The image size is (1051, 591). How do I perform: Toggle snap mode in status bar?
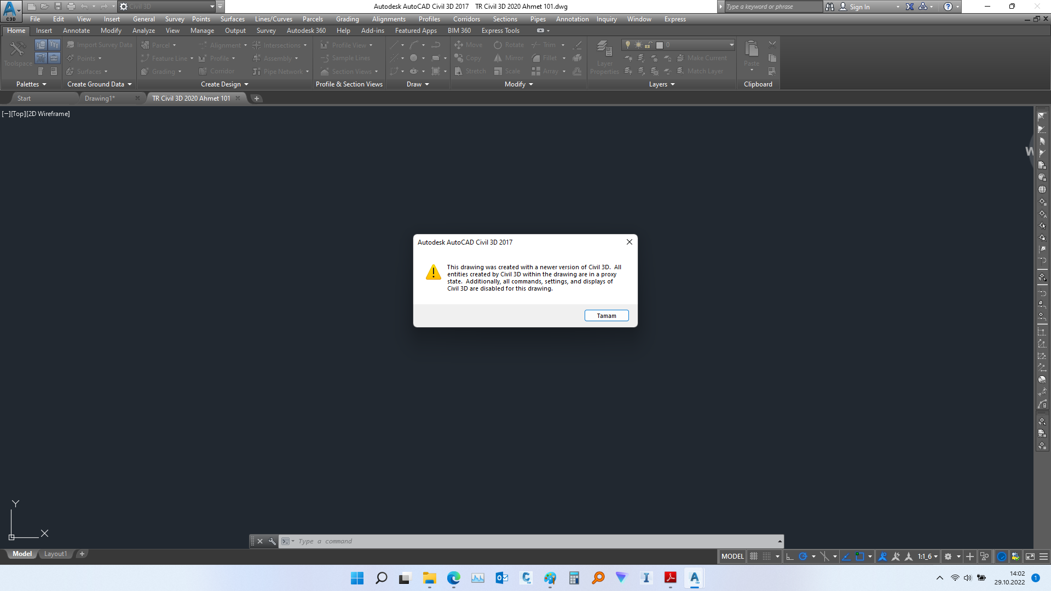pyautogui.click(x=767, y=557)
